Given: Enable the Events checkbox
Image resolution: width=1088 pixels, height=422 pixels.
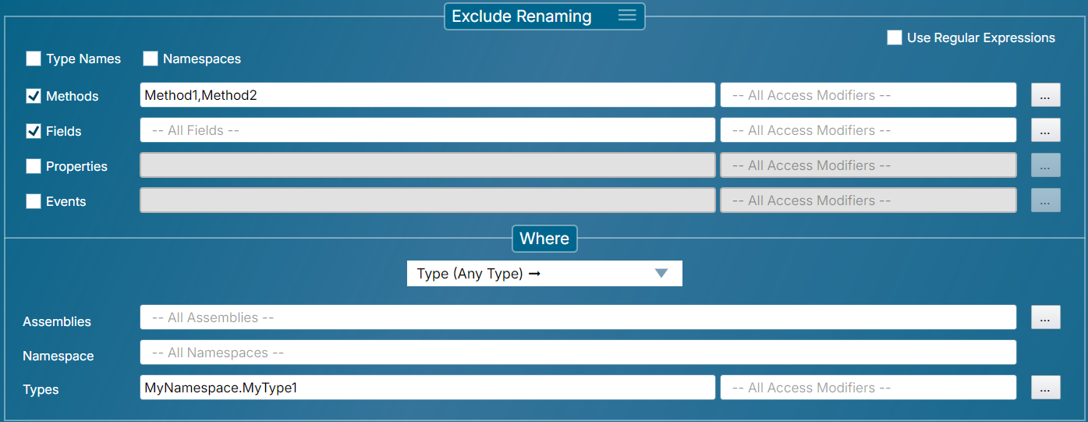Looking at the screenshot, I should tap(34, 201).
